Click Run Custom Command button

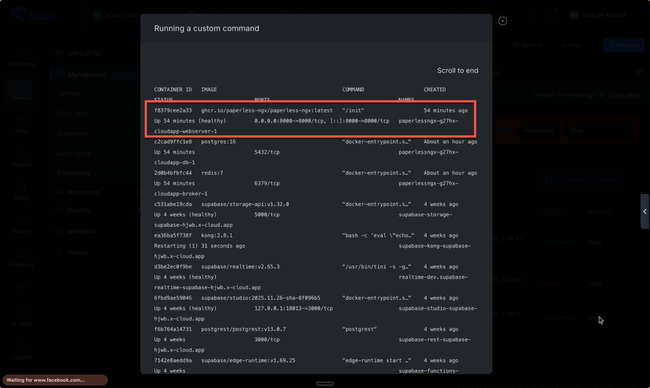580,179
